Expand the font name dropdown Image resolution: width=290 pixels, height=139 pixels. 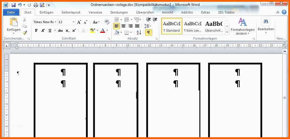click(56, 22)
